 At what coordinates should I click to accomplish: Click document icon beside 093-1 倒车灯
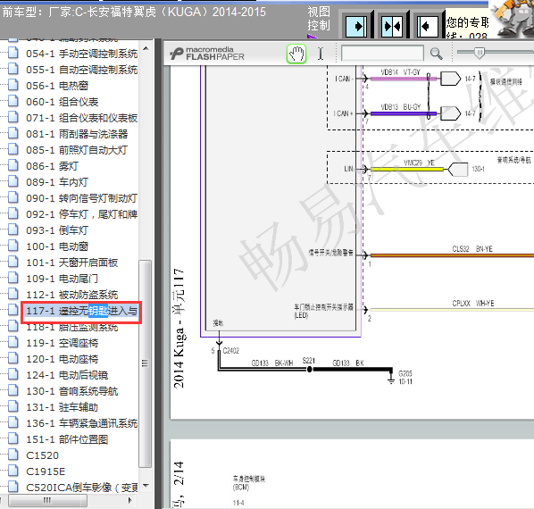(x=13, y=229)
